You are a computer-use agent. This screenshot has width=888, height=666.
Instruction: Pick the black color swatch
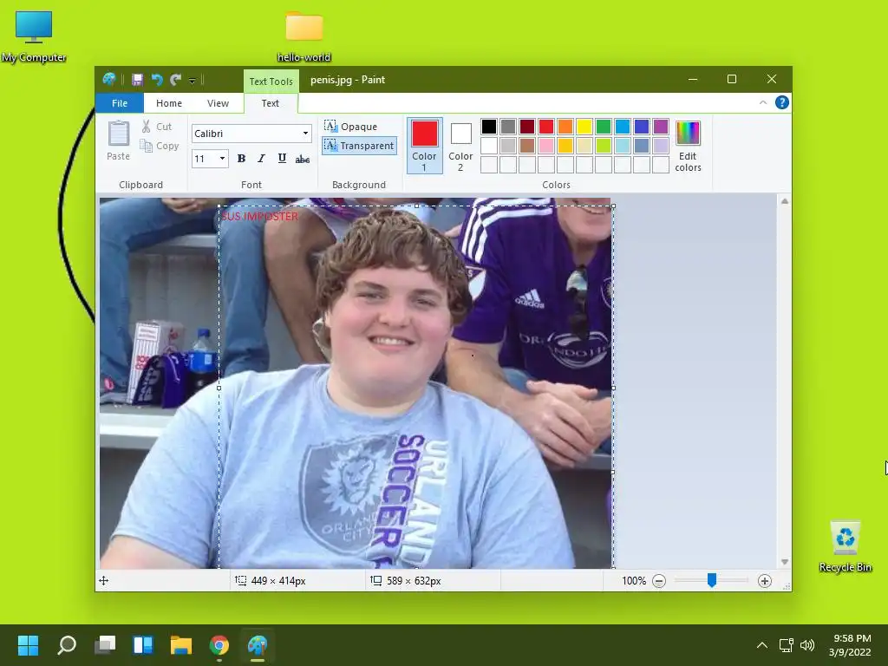[489, 127]
